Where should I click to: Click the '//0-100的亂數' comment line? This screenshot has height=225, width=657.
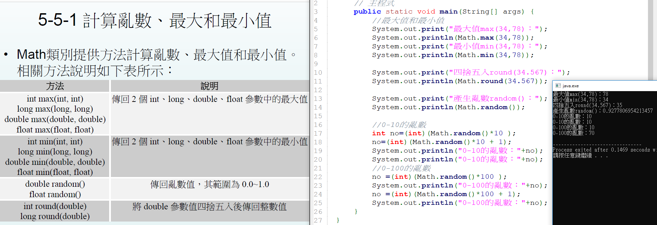(x=401, y=168)
